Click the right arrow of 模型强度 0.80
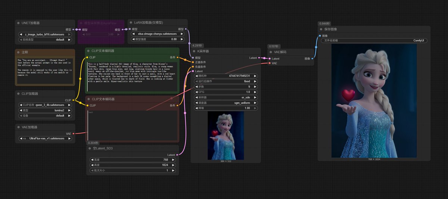Image resolution: width=448 pixels, height=199 pixels. [182, 39]
